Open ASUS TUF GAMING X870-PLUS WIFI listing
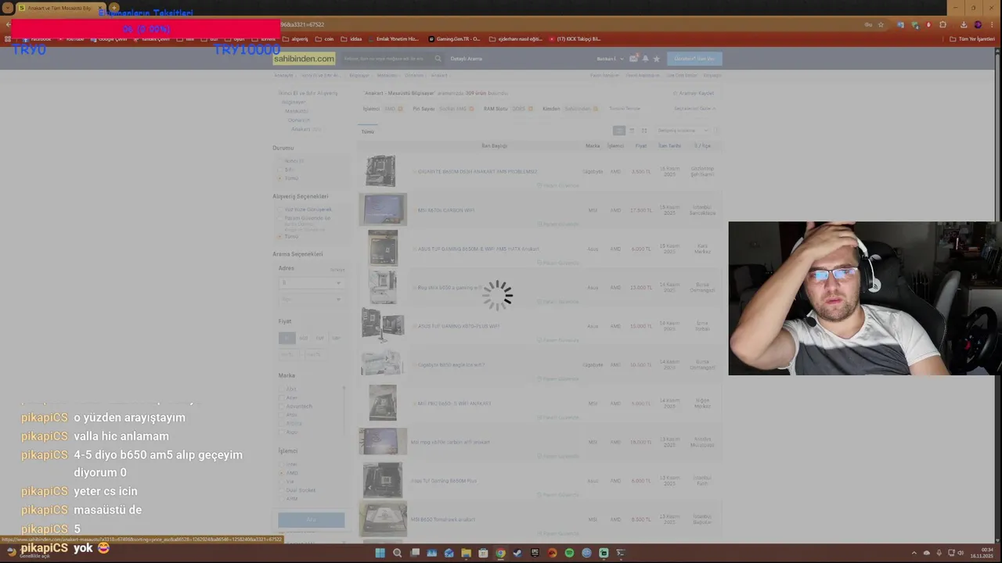This screenshot has height=563, width=1002. [459, 326]
